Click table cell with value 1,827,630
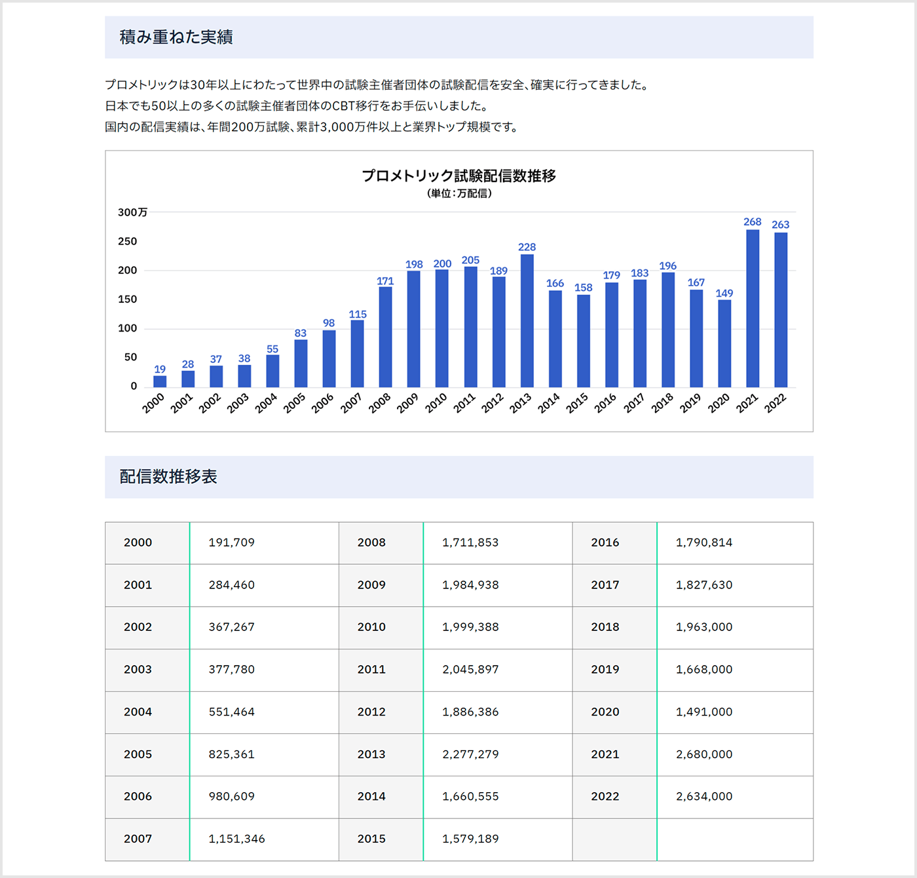This screenshot has height=878, width=917. 735,585
